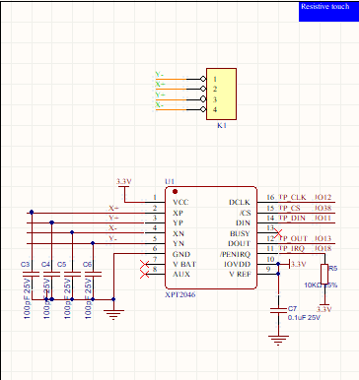Select pin 1 circle of connector K1
Image resolution: width=359 pixels, height=380 pixels.
coord(203,79)
